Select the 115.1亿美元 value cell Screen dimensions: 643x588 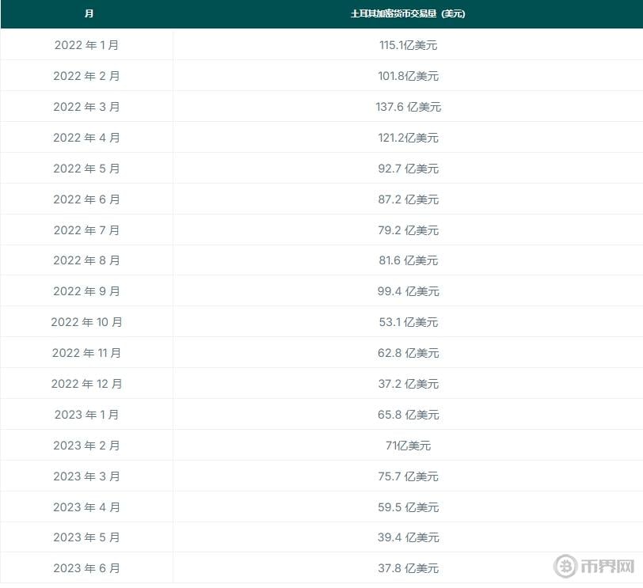(x=408, y=45)
